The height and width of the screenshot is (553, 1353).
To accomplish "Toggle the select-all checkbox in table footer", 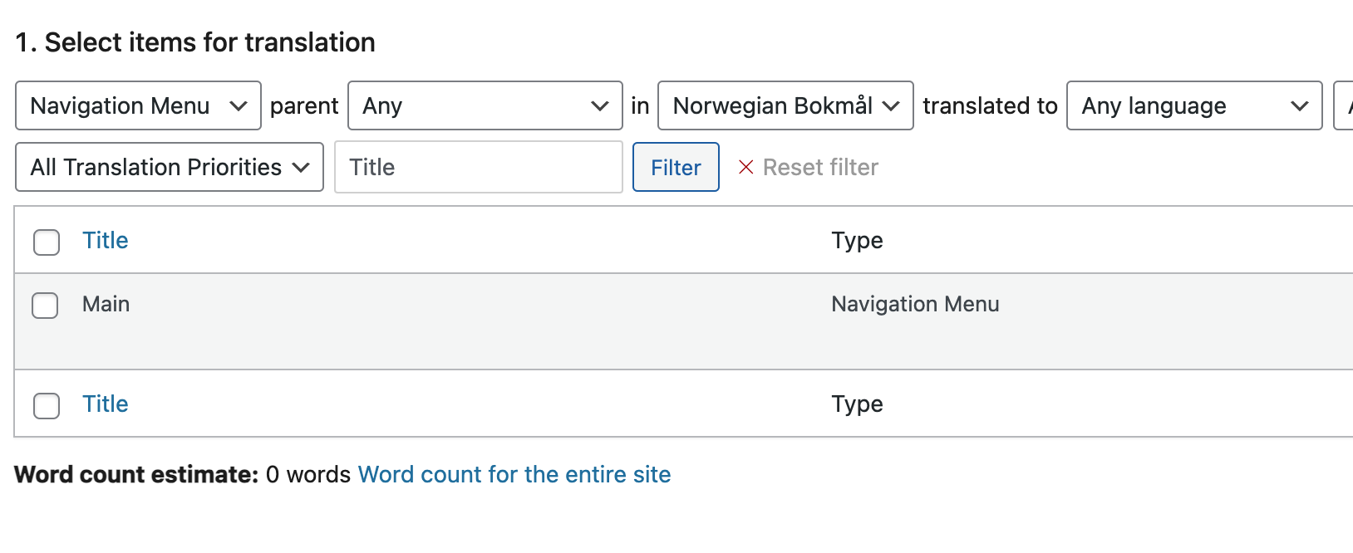I will click(47, 406).
